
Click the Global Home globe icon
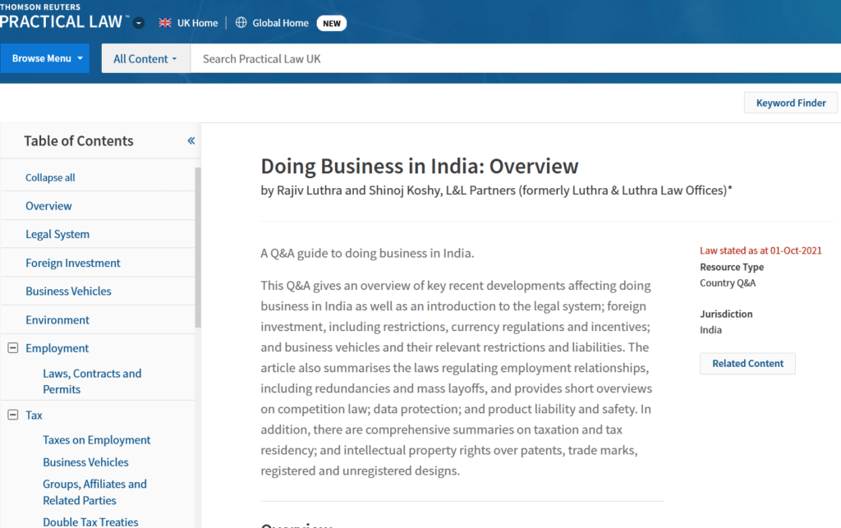(x=241, y=23)
